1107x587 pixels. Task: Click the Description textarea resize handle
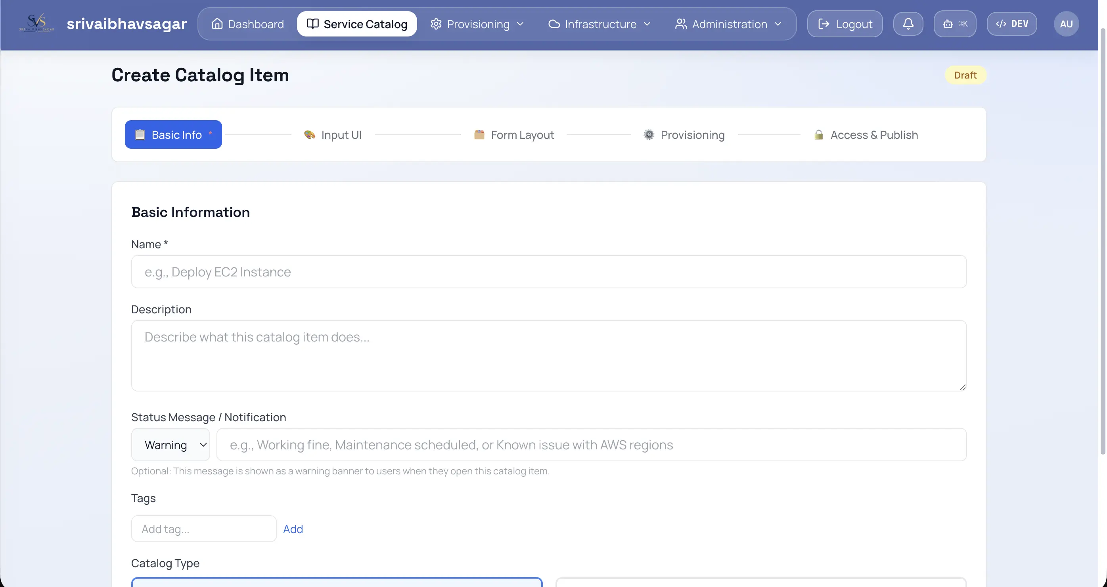click(x=963, y=387)
